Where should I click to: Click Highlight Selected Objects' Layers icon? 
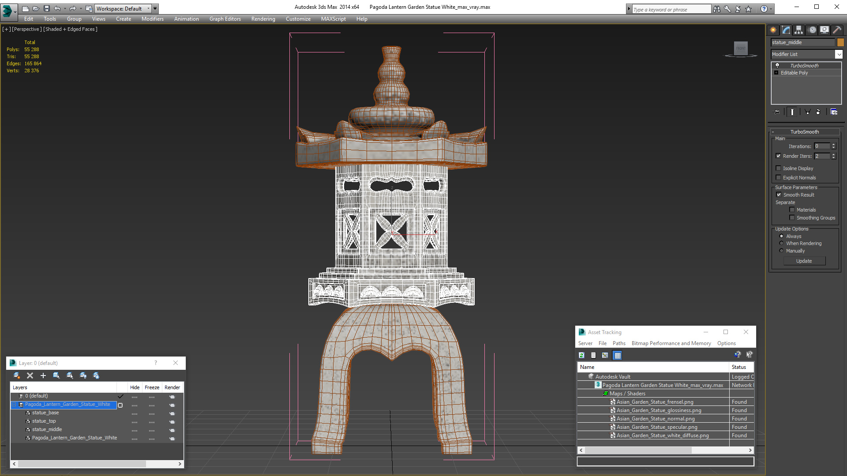coord(70,376)
